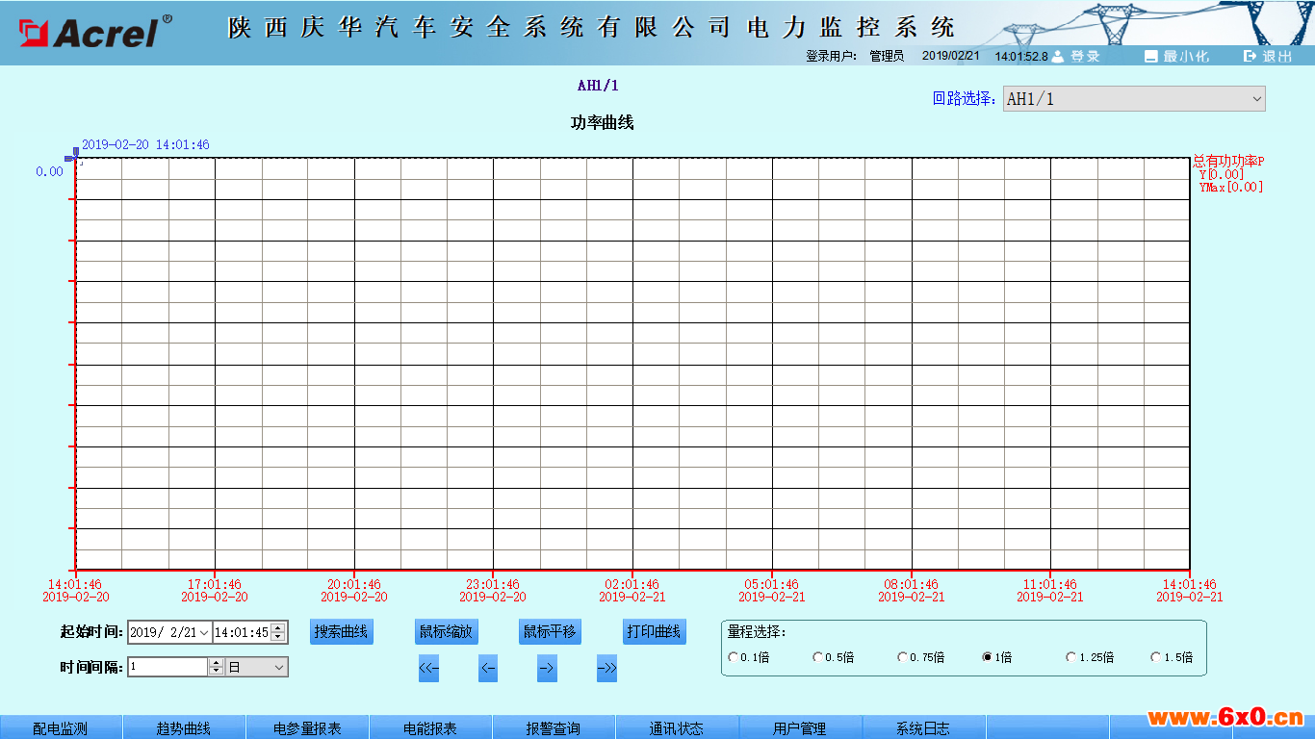Click the 打印曲线 button
The width and height of the screenshot is (1315, 739).
pyautogui.click(x=654, y=632)
